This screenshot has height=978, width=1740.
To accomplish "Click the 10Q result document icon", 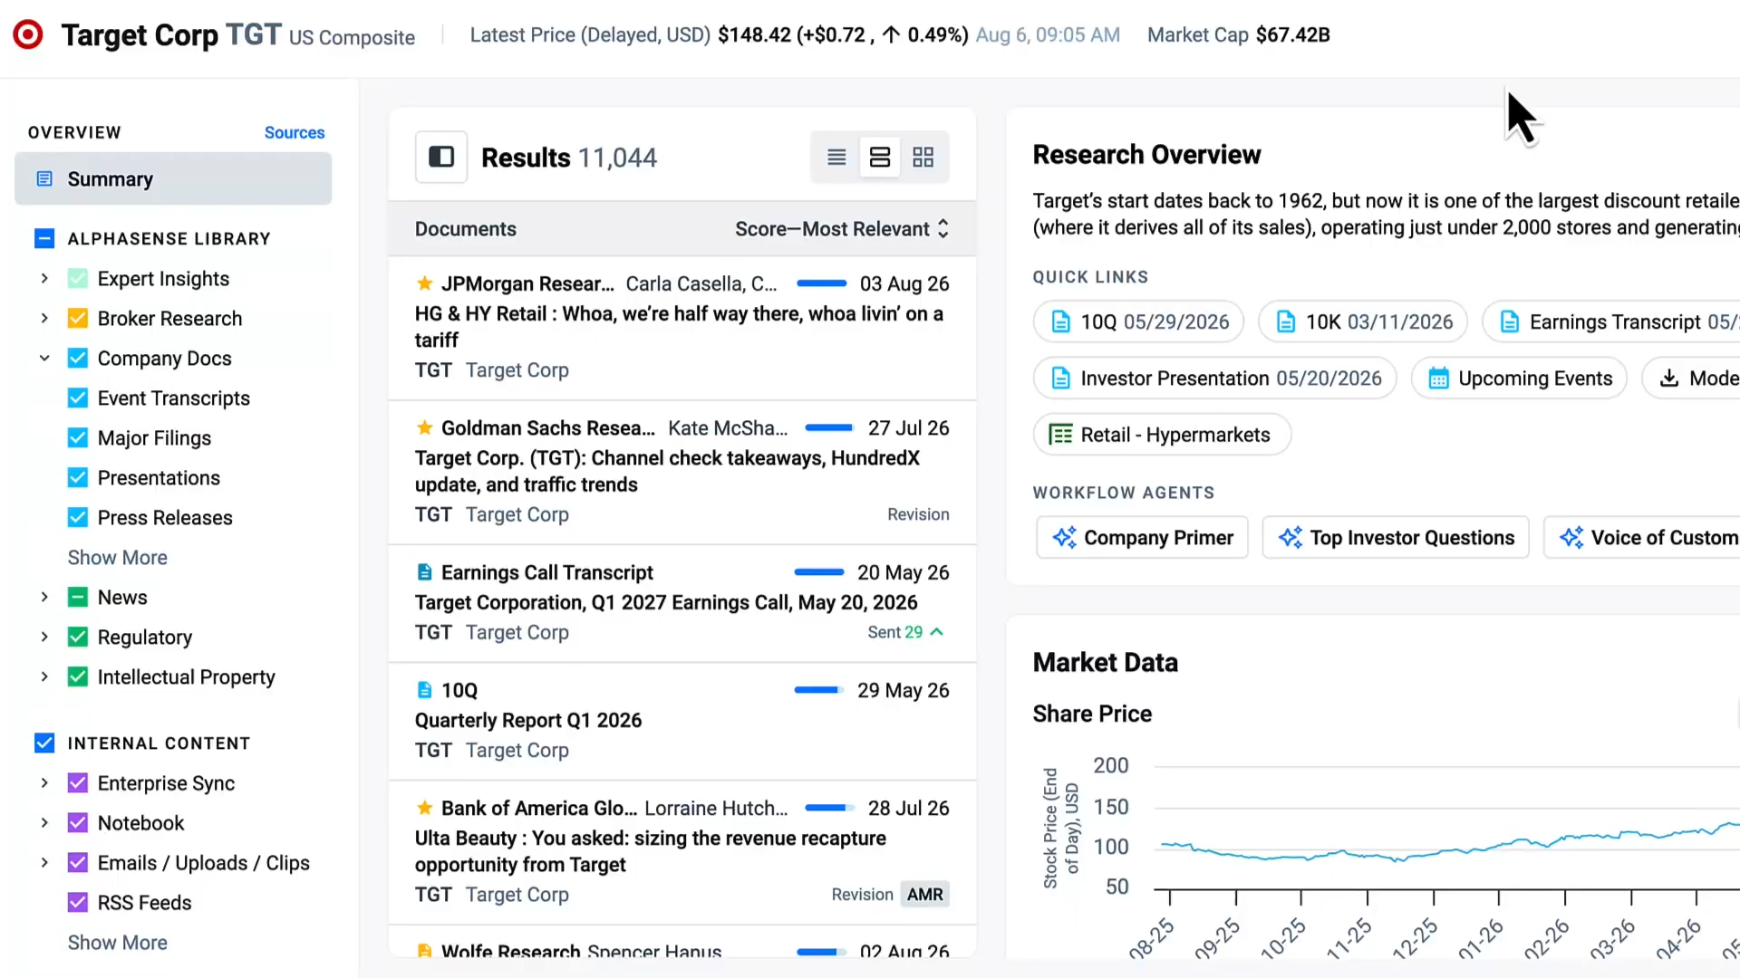I will [x=424, y=690].
